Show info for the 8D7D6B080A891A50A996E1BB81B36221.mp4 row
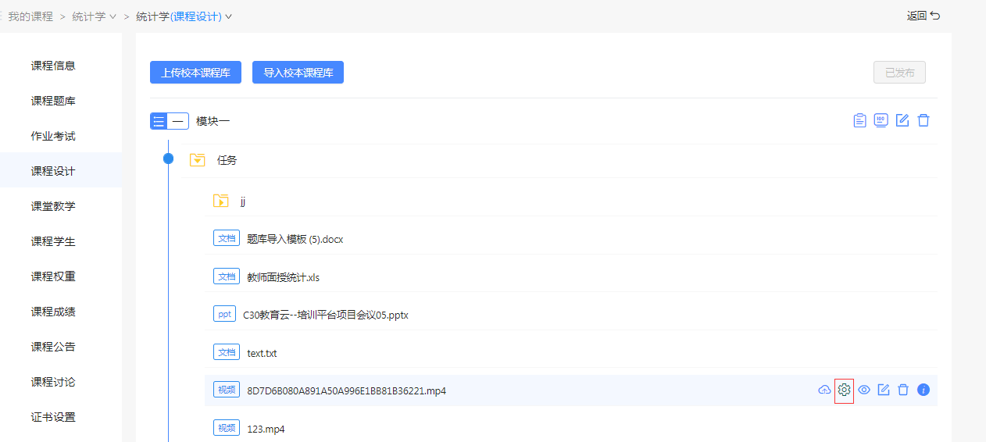Image resolution: width=986 pixels, height=442 pixels. (x=923, y=390)
